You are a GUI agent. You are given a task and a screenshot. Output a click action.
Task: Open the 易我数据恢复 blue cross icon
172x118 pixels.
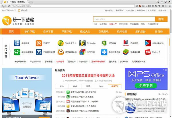point(104,52)
